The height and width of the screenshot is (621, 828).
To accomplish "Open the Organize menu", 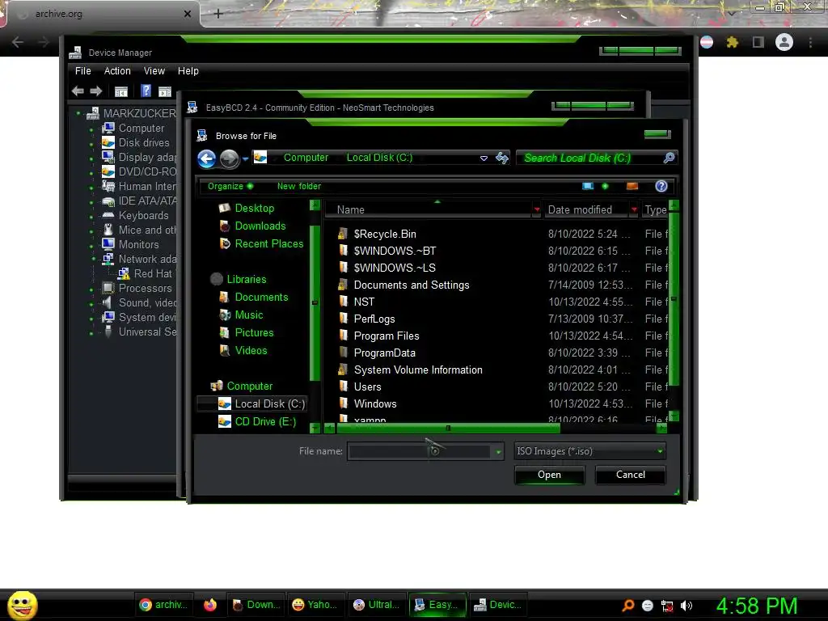I will click(x=230, y=186).
